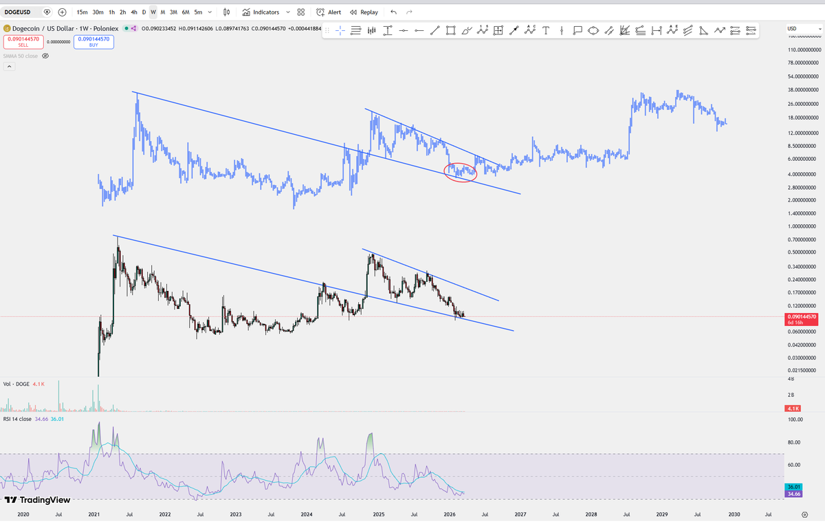Switch to the 1h timeframe
The height and width of the screenshot is (522, 825).
111,12
